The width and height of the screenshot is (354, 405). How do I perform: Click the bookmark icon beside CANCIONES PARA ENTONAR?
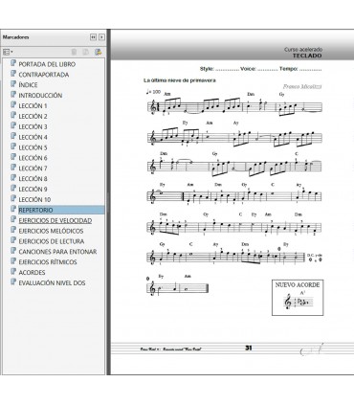point(13,251)
